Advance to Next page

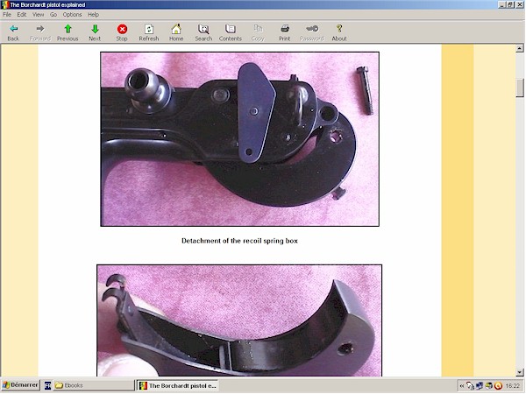[95, 32]
